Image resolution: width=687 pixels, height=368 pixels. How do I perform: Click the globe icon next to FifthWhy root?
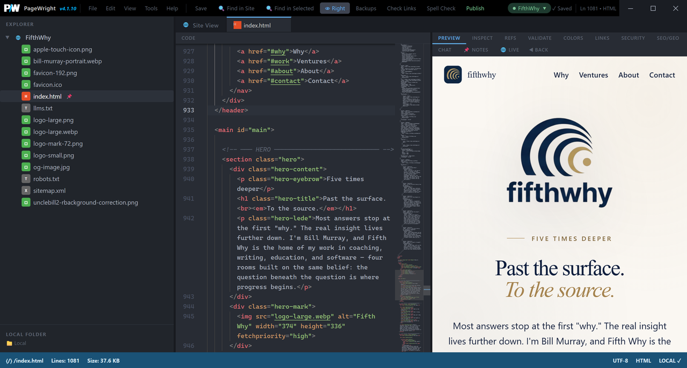pyautogui.click(x=18, y=38)
